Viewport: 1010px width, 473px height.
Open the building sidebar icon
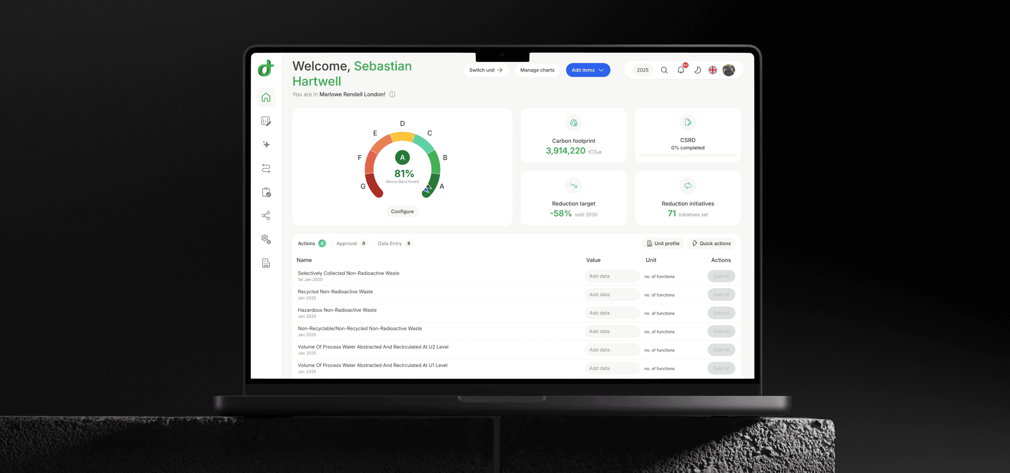click(x=266, y=263)
